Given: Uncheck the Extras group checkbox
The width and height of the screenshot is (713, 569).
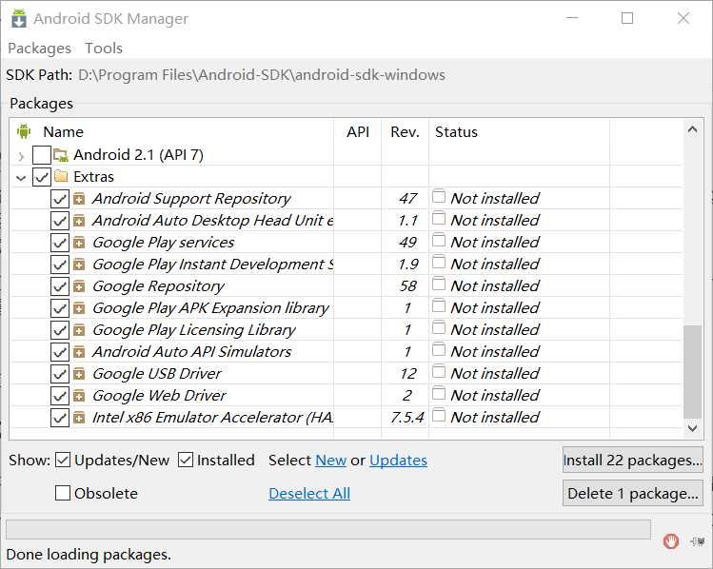Looking at the screenshot, I should (x=41, y=177).
